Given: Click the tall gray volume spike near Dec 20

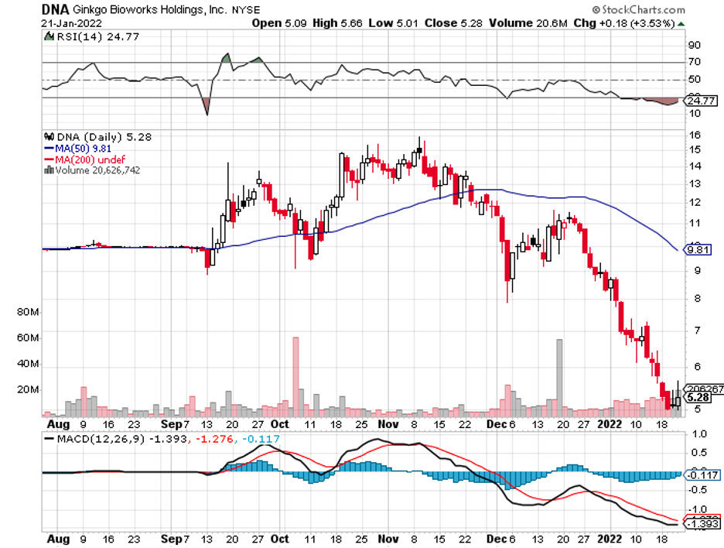Looking at the screenshot, I should point(559,378).
